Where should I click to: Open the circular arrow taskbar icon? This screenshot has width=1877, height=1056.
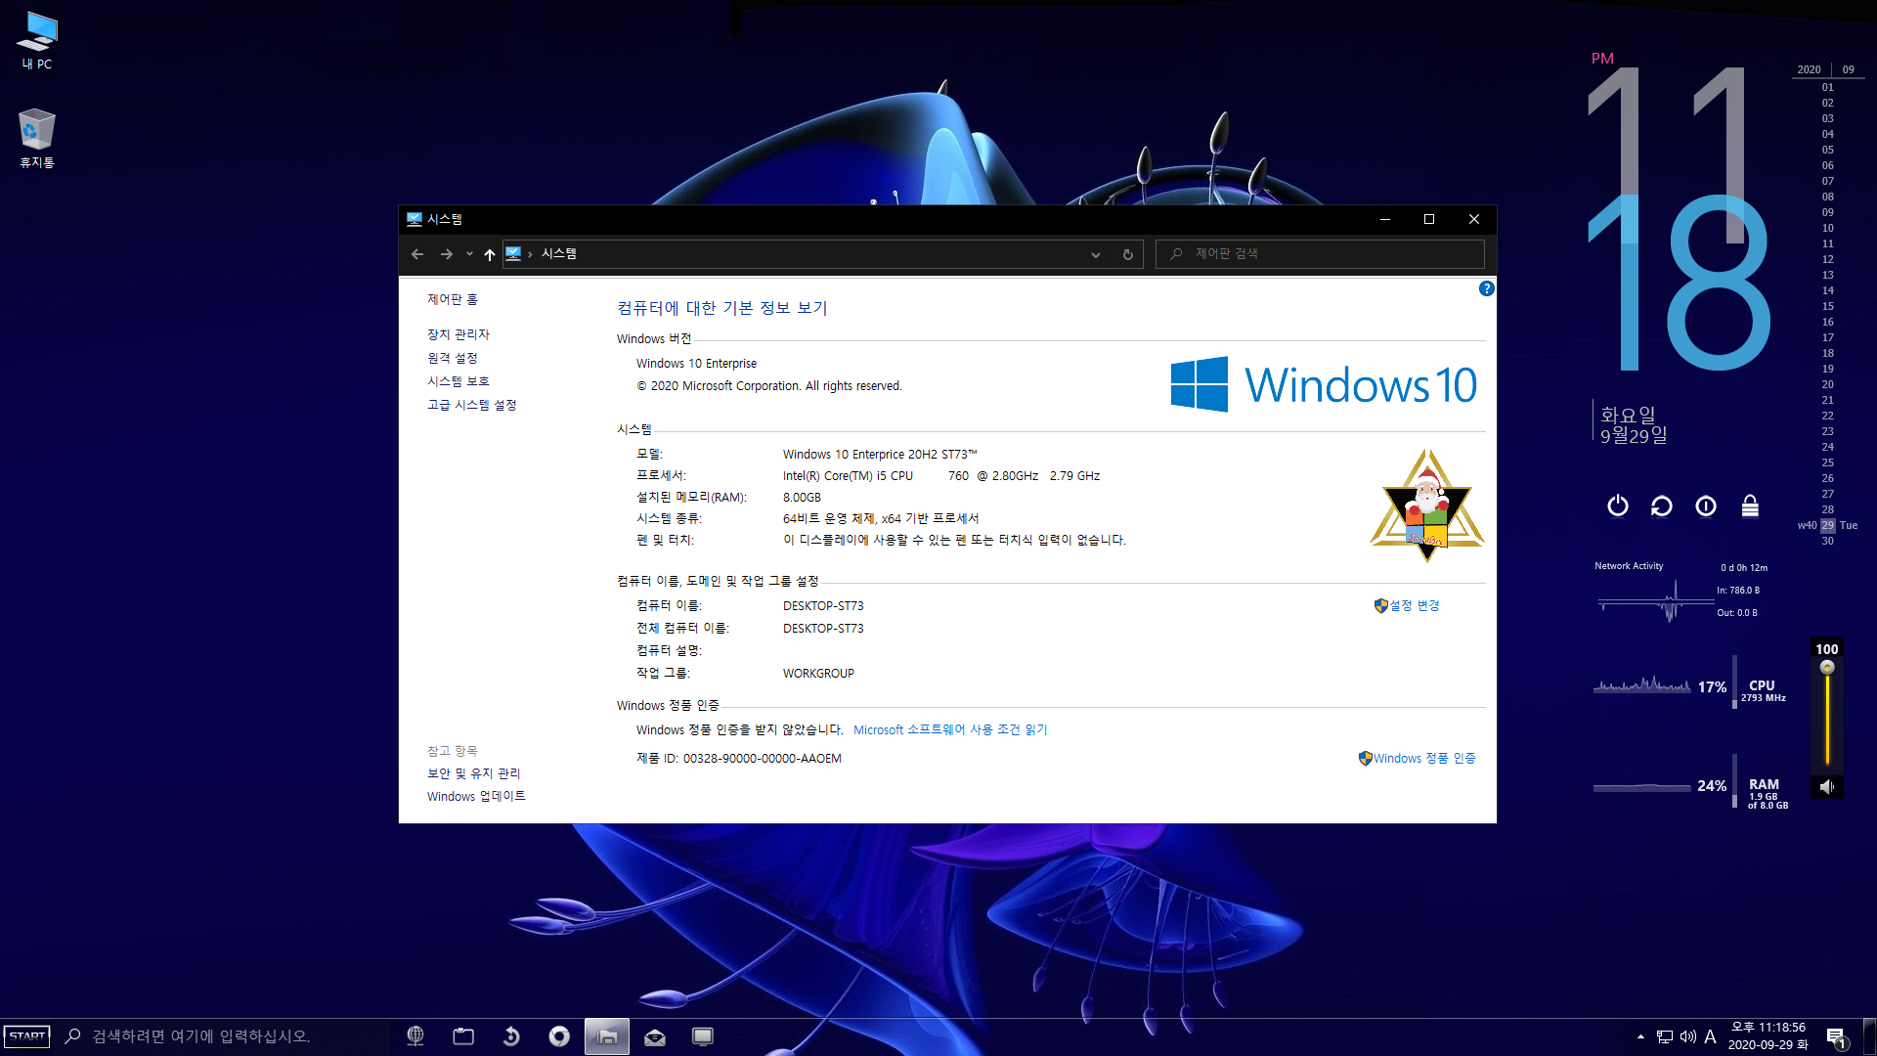pos(511,1036)
